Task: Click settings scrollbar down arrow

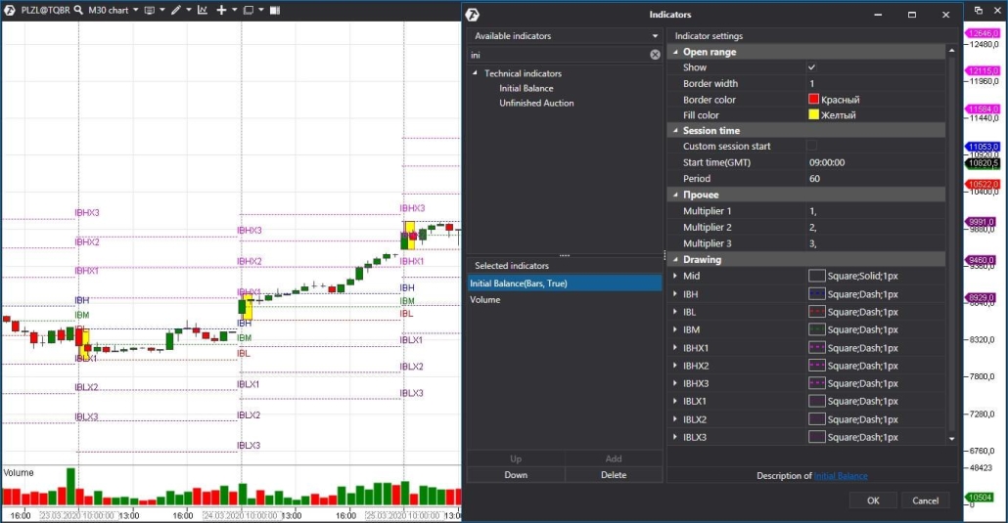Action: (x=952, y=439)
